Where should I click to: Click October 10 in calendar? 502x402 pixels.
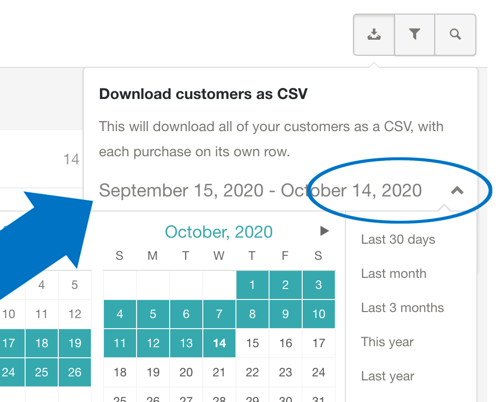(x=318, y=315)
